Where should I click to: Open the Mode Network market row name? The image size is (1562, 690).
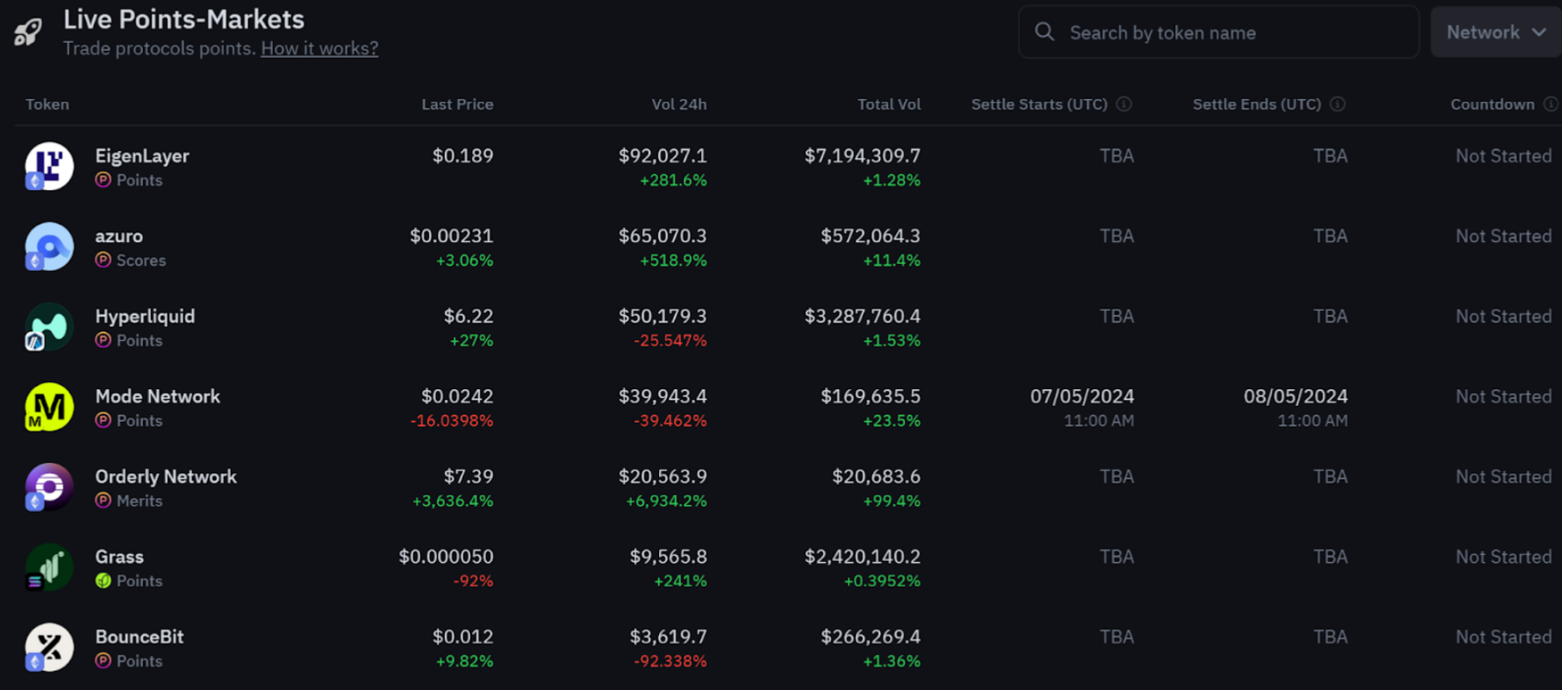[x=158, y=396]
